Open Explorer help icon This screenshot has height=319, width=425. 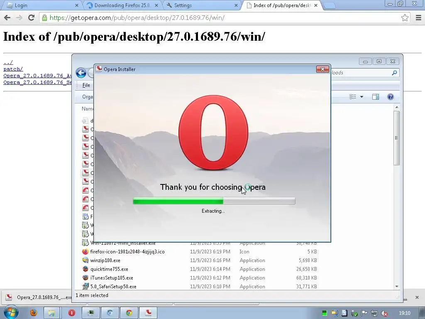pos(390,97)
